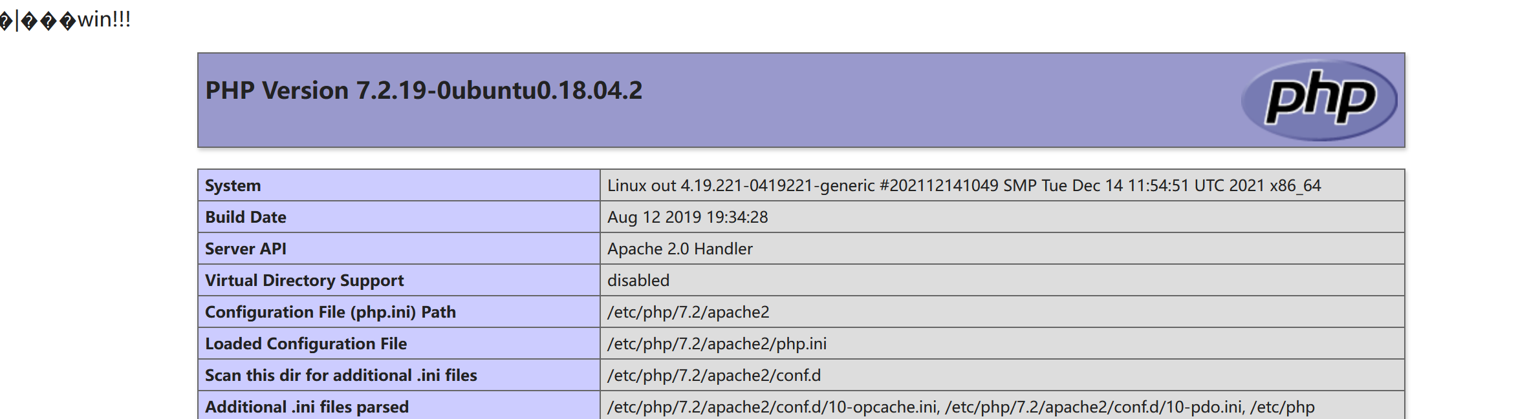Screen dimensions: 1518x419
Task: Select the Build Date label cell
Action: (399, 217)
